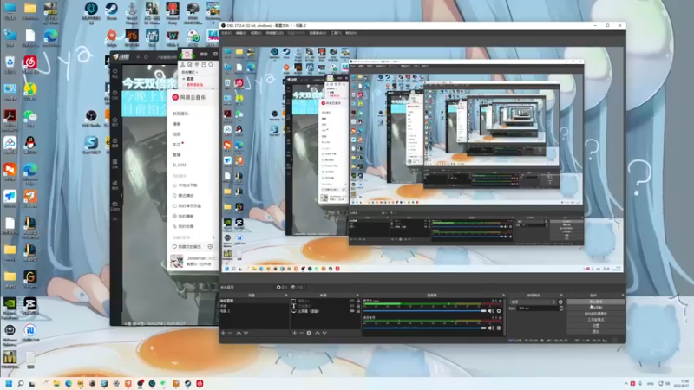Image resolution: width=694 pixels, height=390 pixels.
Task: Move source down in OBS Sources panel
Action: tap(324, 333)
